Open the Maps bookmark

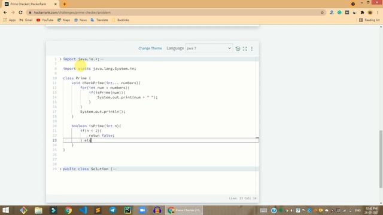click(x=64, y=20)
